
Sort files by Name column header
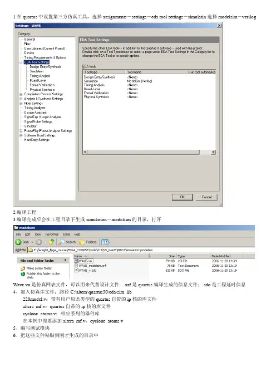pos(111,256)
